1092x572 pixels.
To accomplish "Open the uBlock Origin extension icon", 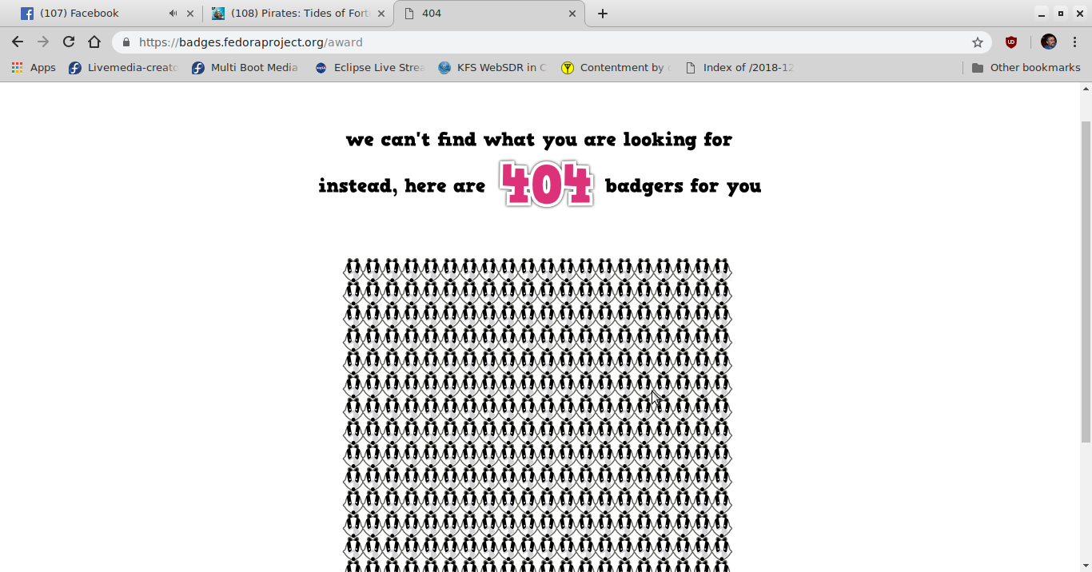I will [x=1011, y=42].
